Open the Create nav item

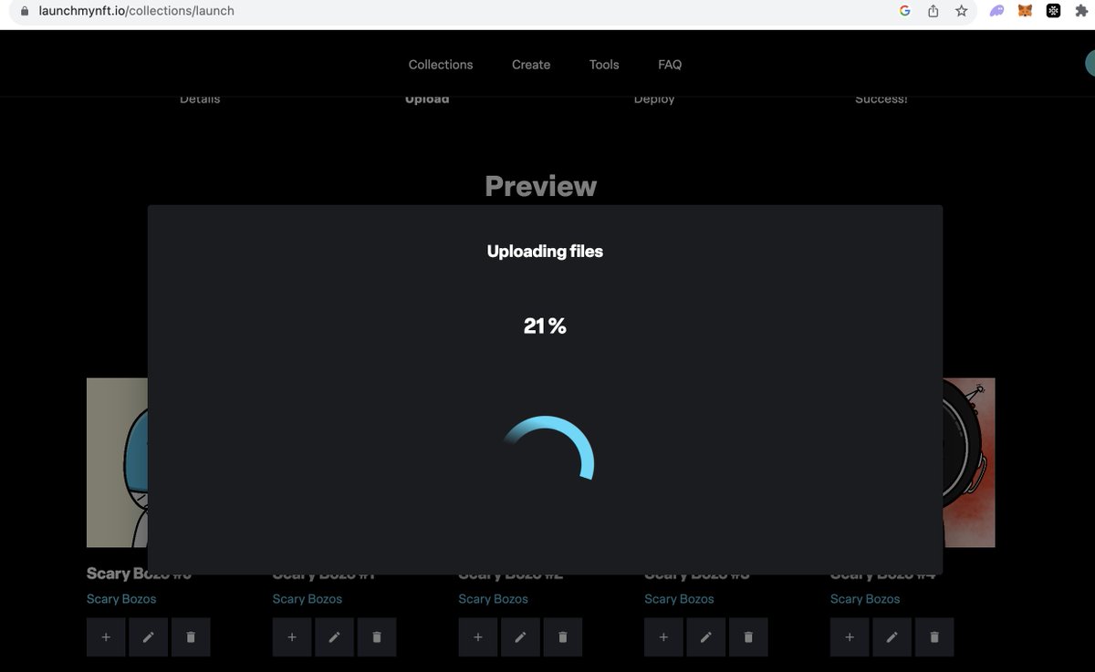tap(531, 65)
